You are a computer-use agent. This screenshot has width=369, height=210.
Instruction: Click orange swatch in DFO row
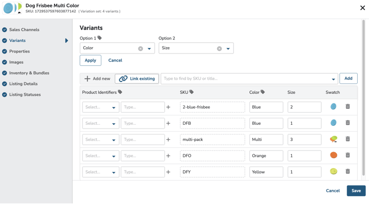(x=334, y=155)
